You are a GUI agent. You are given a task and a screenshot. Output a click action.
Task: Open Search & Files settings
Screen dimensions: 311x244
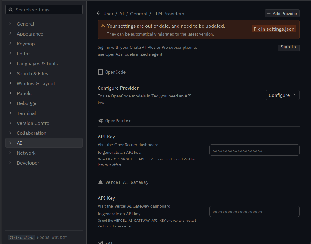pyautogui.click(x=44, y=73)
